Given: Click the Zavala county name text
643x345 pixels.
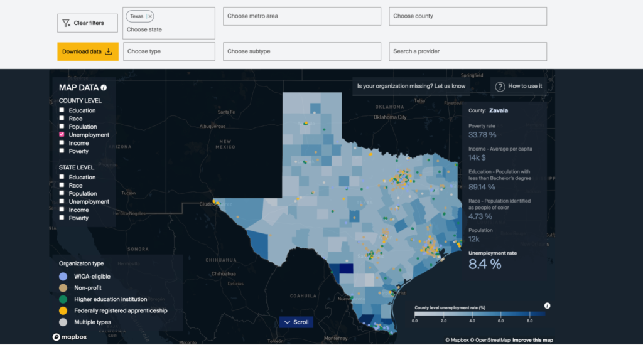Looking at the screenshot, I should (x=498, y=110).
